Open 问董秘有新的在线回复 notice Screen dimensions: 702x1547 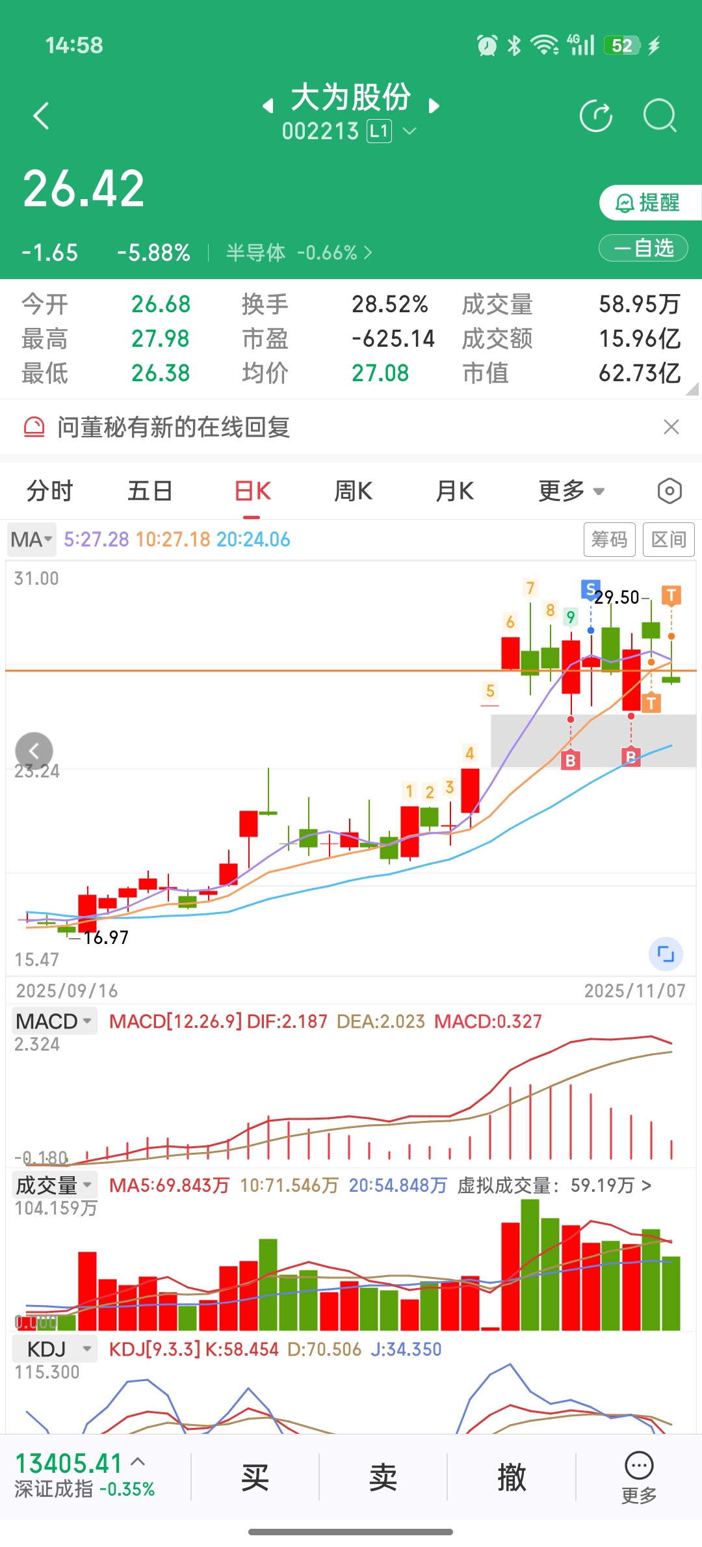pos(174,427)
